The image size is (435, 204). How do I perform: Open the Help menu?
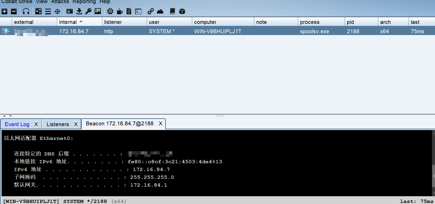105,2
